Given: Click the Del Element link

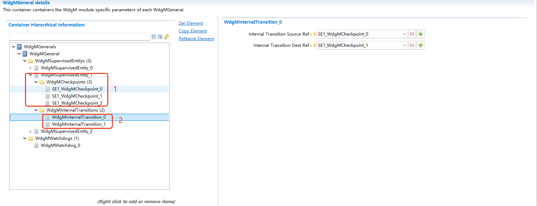Looking at the screenshot, I should pyautogui.click(x=191, y=23).
